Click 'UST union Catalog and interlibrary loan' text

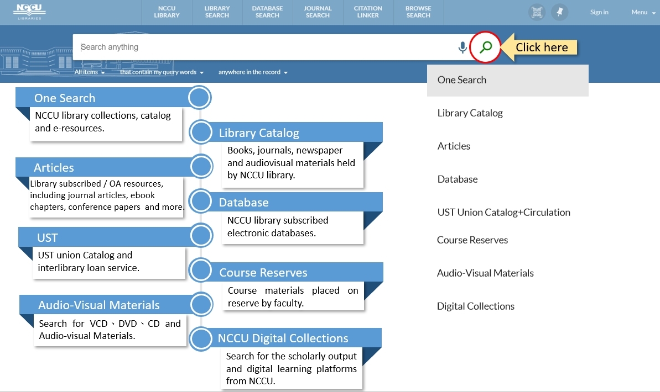tap(89, 261)
